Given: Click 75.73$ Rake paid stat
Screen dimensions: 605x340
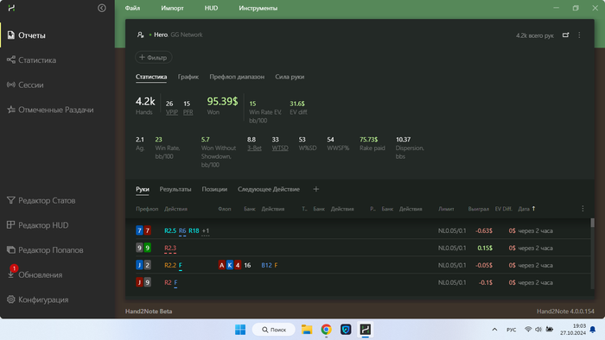Looking at the screenshot, I should [368, 140].
